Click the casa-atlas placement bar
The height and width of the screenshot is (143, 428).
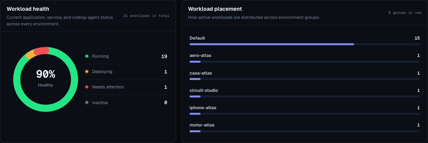pos(304,79)
